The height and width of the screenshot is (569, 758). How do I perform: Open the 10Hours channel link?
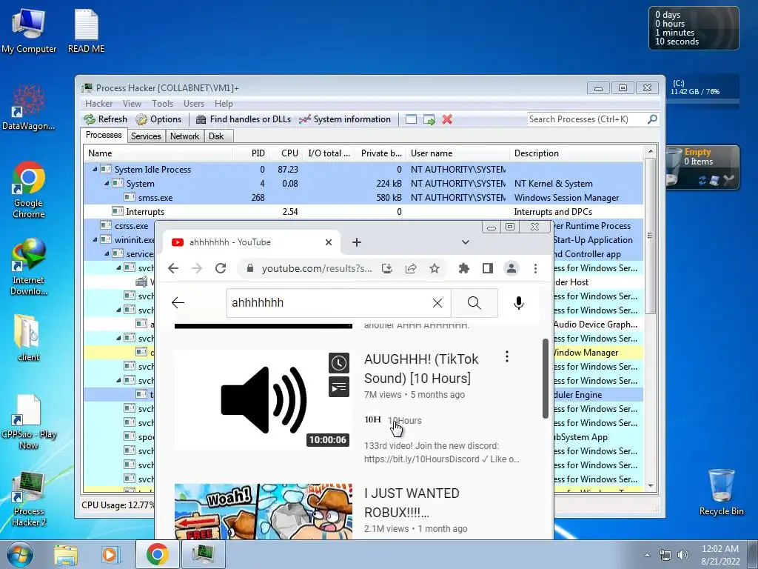pyautogui.click(x=405, y=421)
